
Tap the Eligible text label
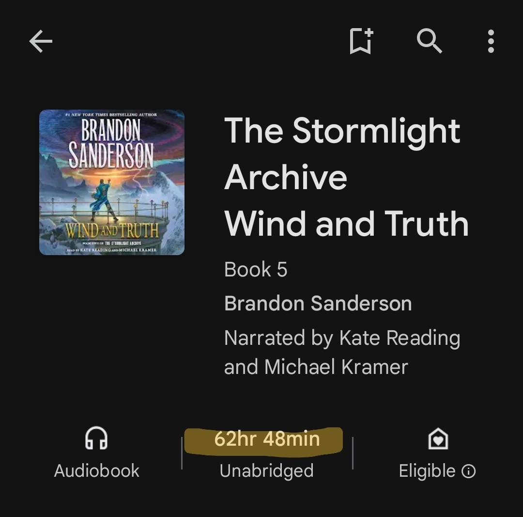click(427, 471)
